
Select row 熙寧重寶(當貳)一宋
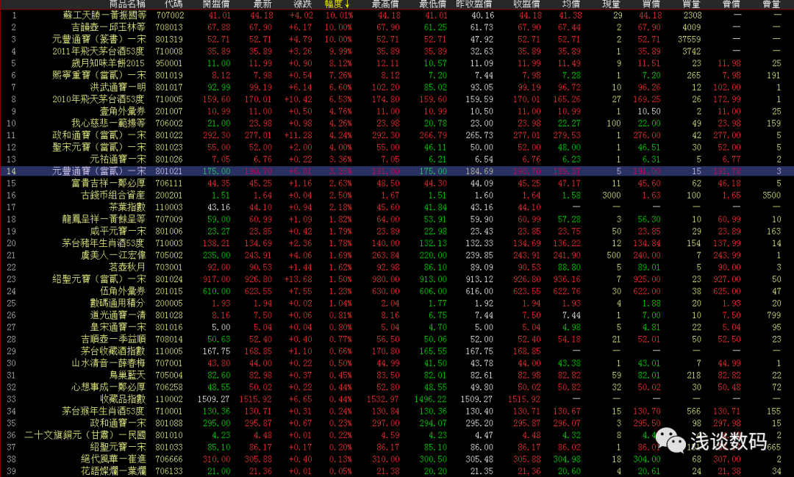pos(397,76)
